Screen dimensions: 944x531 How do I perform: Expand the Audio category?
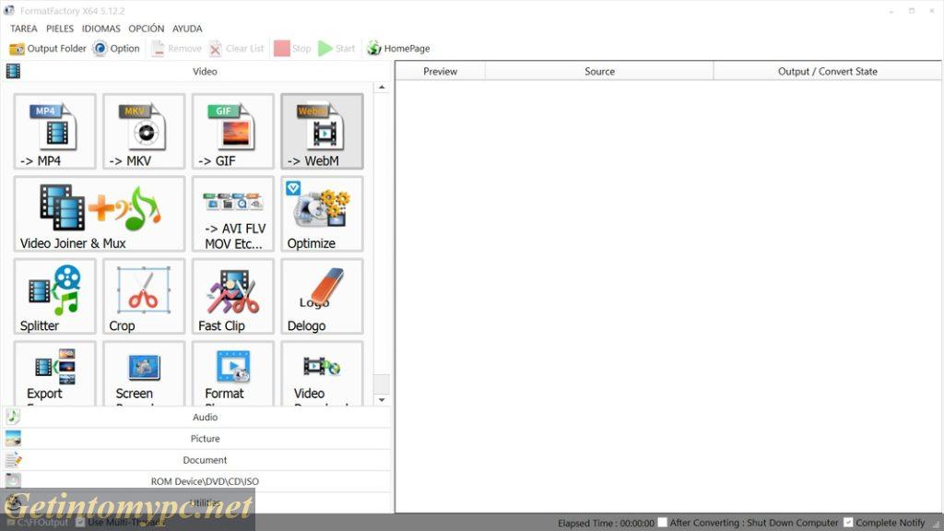205,417
